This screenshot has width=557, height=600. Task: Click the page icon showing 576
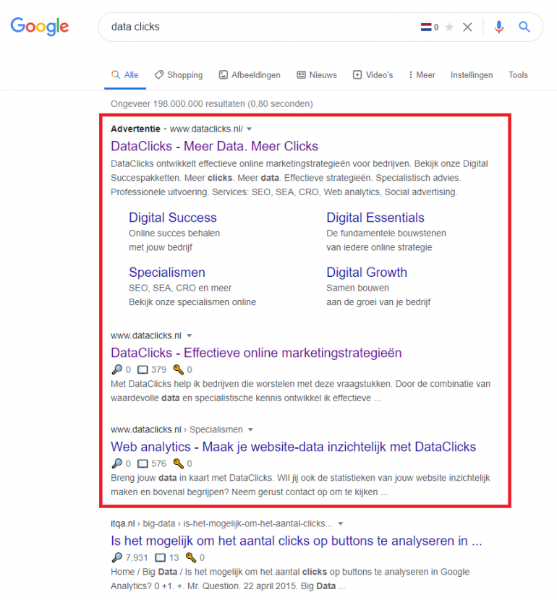(143, 464)
